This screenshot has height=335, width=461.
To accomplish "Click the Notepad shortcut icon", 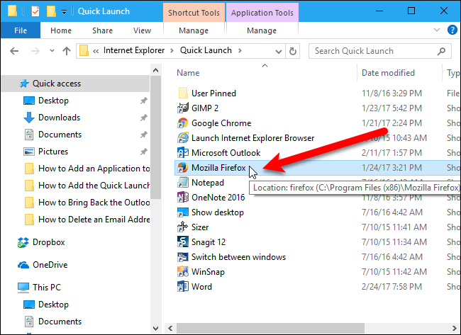I will [182, 183].
